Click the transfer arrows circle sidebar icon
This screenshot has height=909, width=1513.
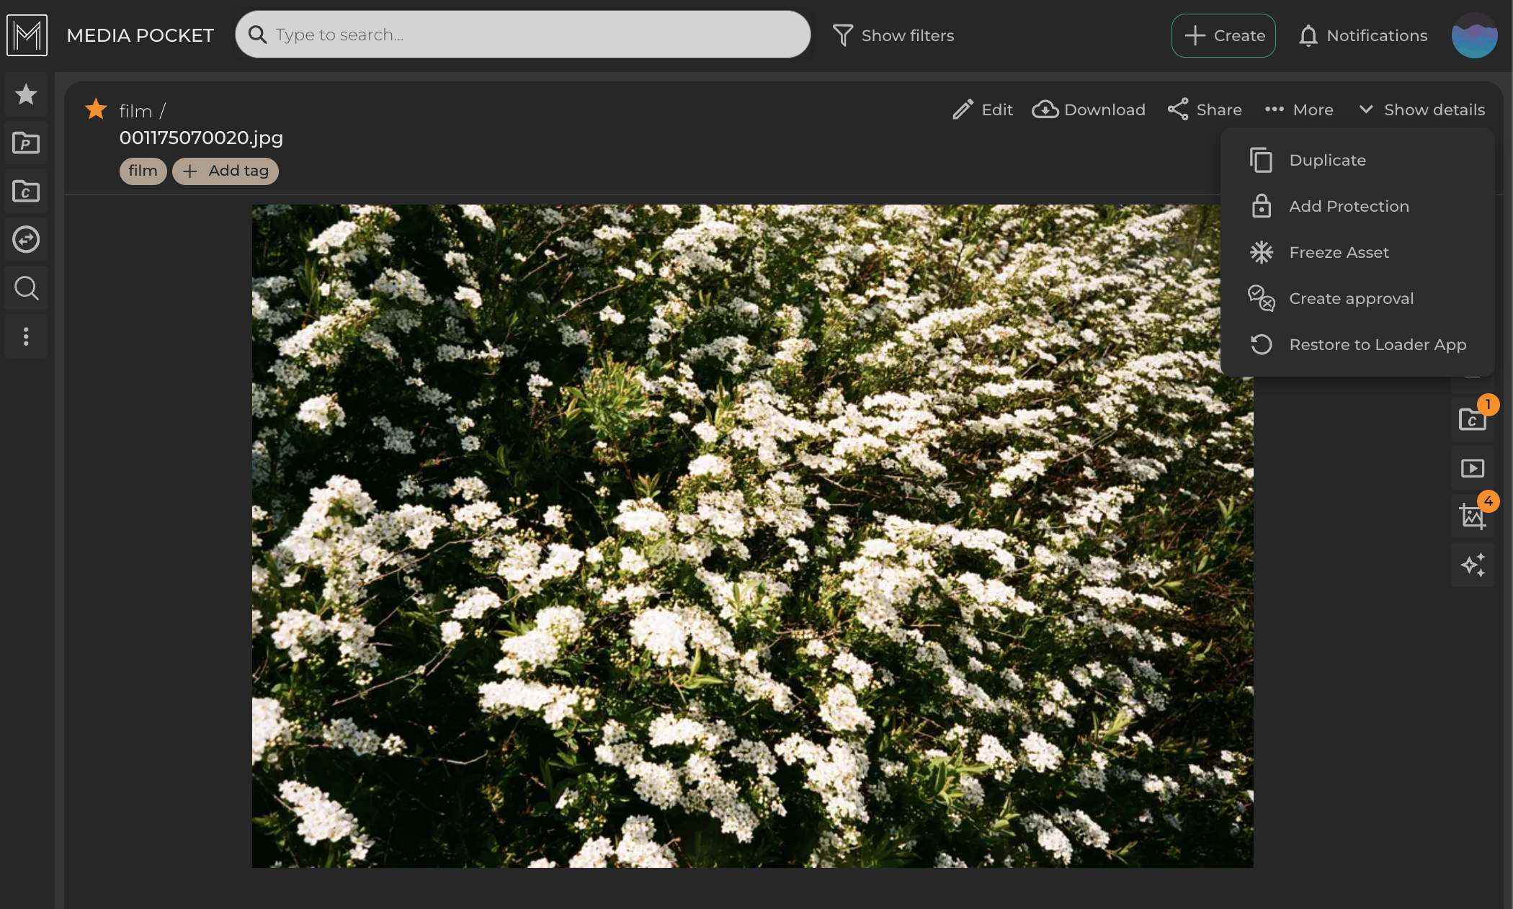(x=26, y=239)
